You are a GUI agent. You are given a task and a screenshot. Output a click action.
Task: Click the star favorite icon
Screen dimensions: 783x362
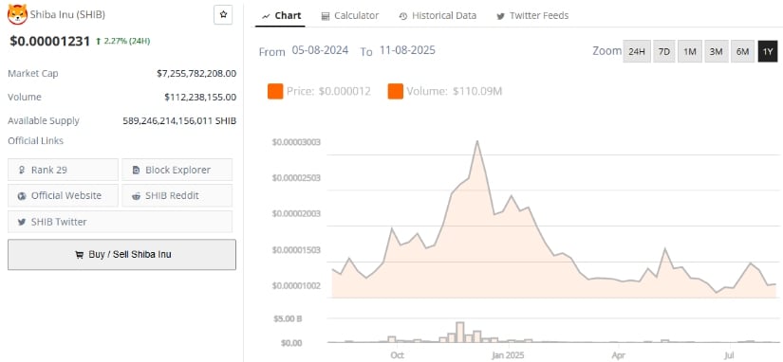(223, 15)
